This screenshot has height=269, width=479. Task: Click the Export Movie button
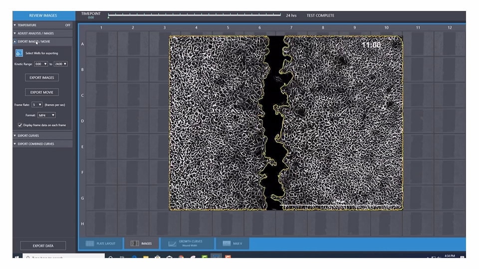(x=42, y=92)
